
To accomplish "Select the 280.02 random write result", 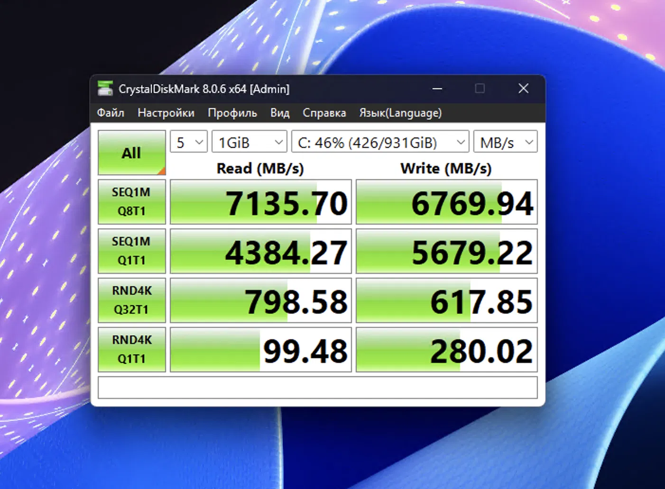I will pyautogui.click(x=447, y=350).
